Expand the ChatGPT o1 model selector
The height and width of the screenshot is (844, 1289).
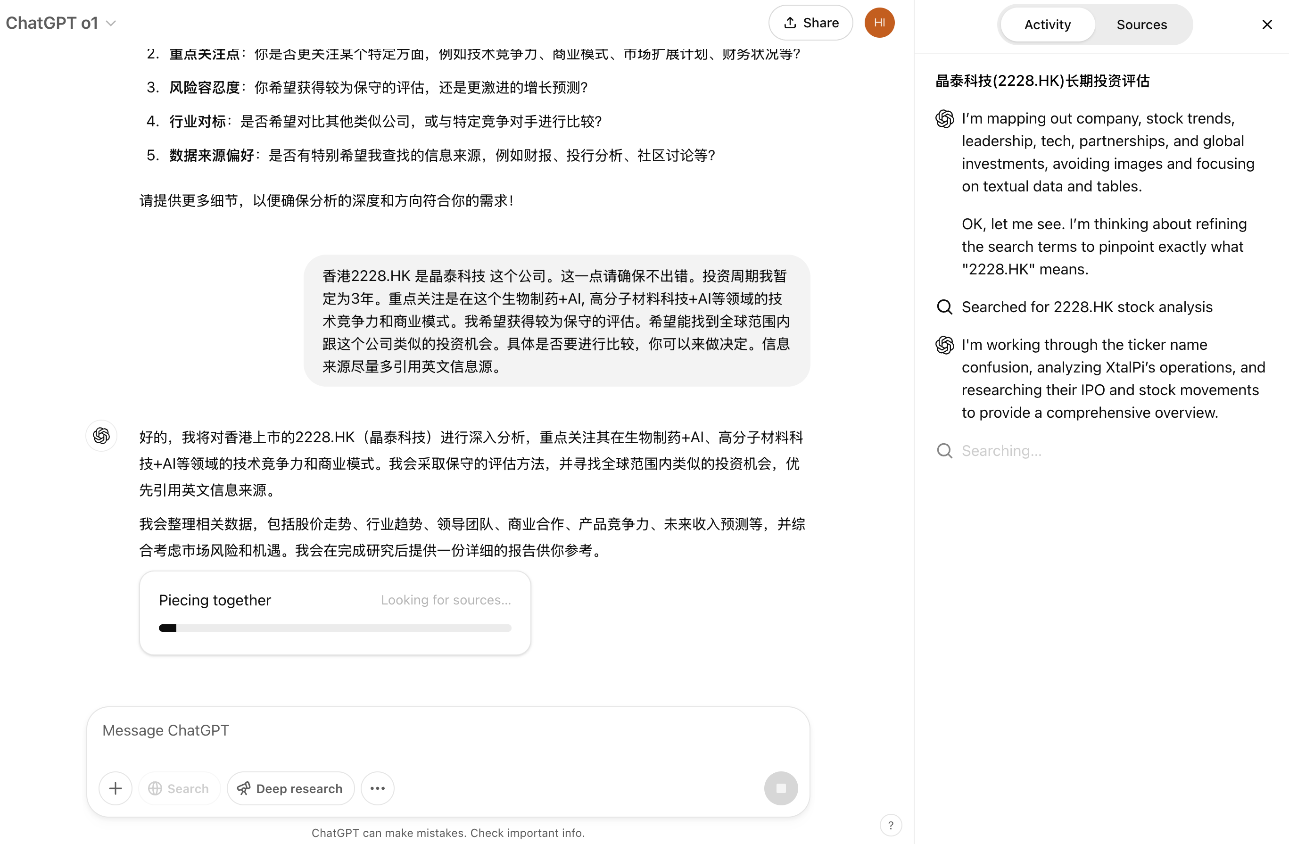pyautogui.click(x=61, y=23)
